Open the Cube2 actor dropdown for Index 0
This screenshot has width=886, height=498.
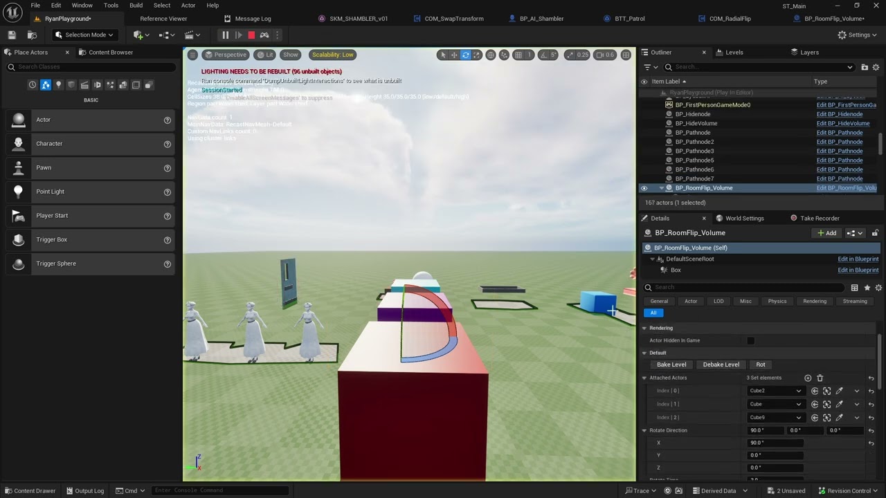[775, 391]
